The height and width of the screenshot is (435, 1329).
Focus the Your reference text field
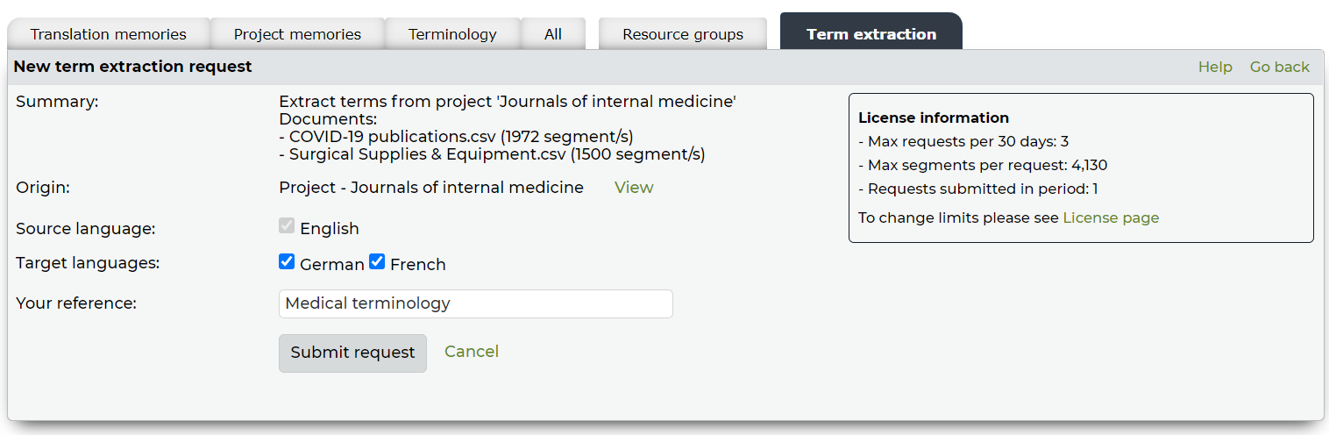click(x=475, y=303)
